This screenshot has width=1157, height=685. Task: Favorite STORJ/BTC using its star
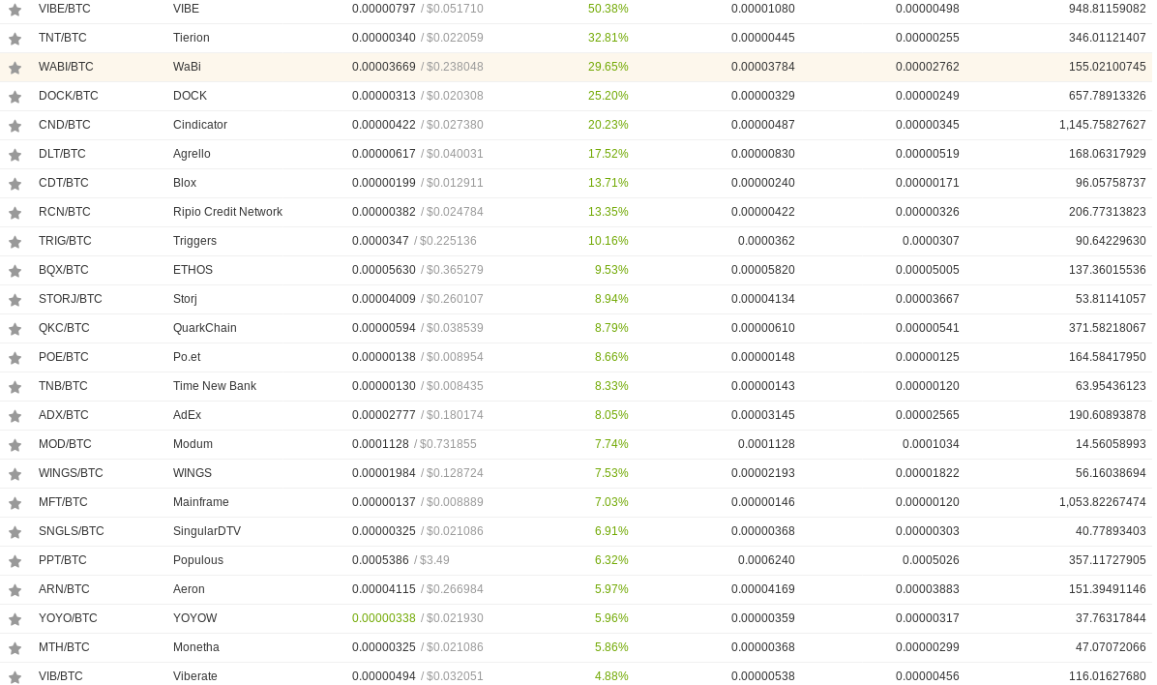coord(15,300)
